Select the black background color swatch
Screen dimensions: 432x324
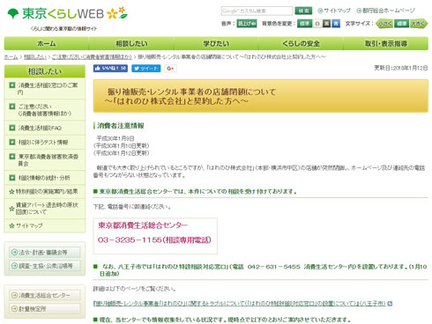(326, 24)
